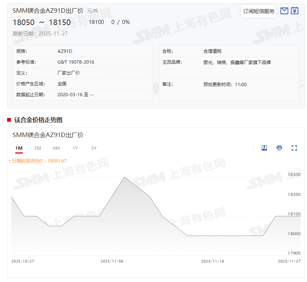Click the 2025/11/18 date axis label
This screenshot has width=307, height=282.
click(212, 261)
